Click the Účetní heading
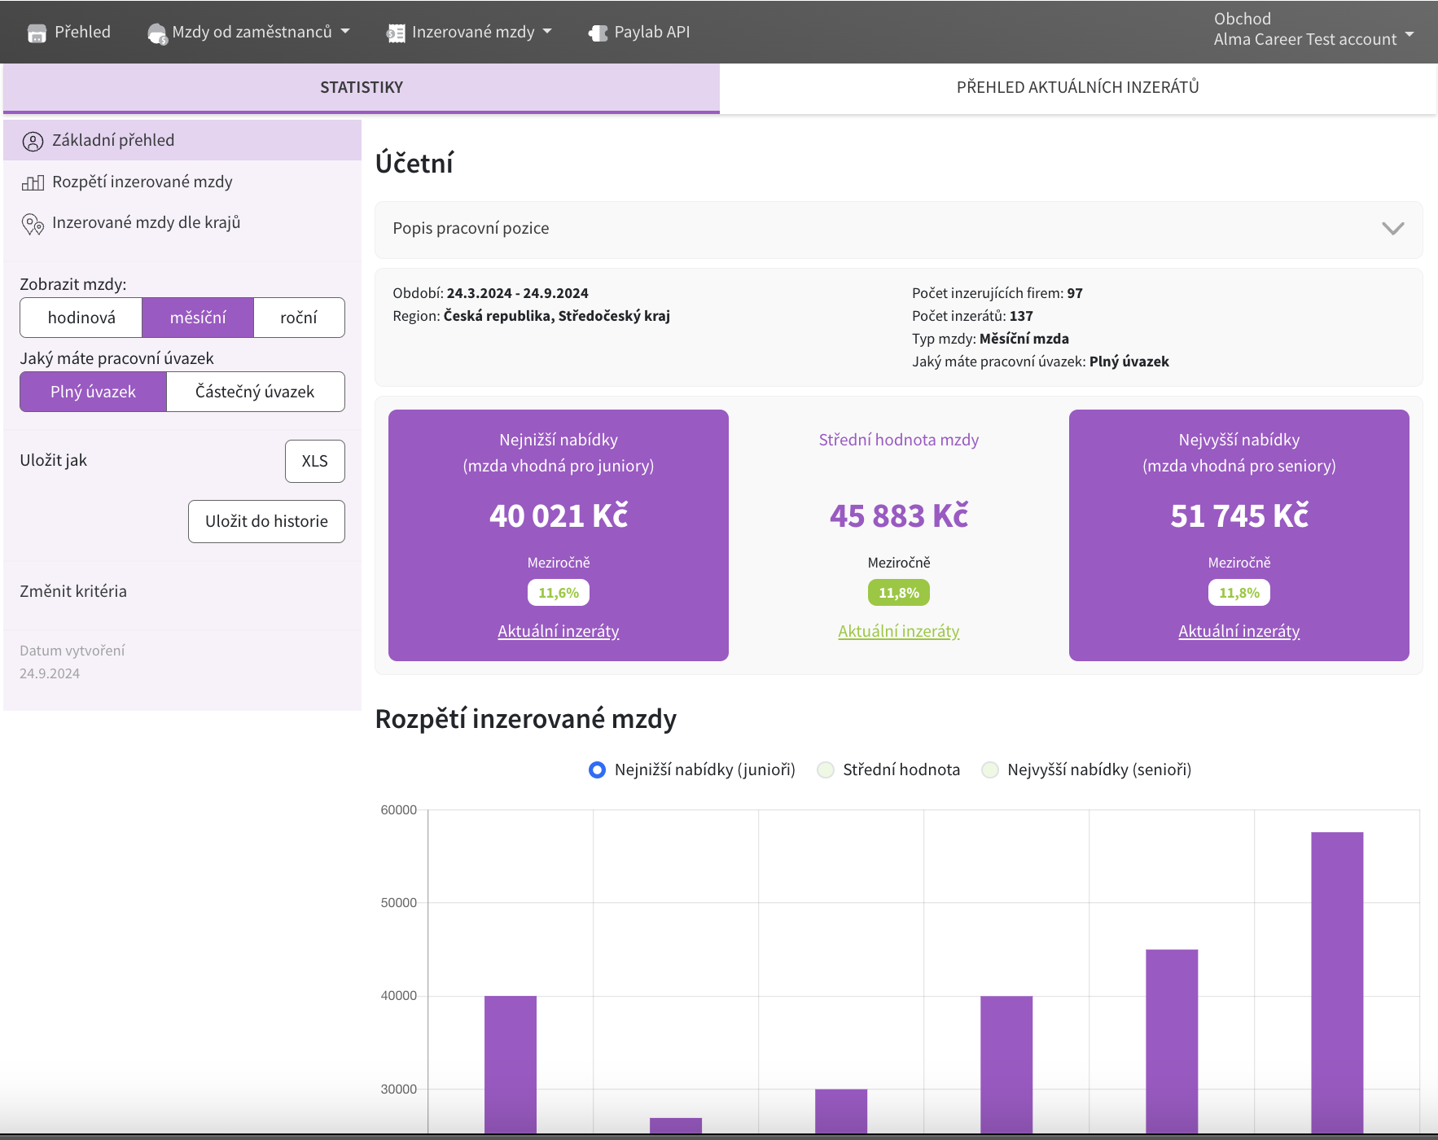Viewport: 1438px width, 1140px height. pos(414,163)
